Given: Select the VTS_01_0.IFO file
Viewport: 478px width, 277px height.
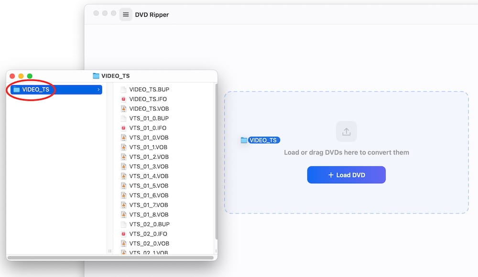Looking at the screenshot, I should [148, 128].
